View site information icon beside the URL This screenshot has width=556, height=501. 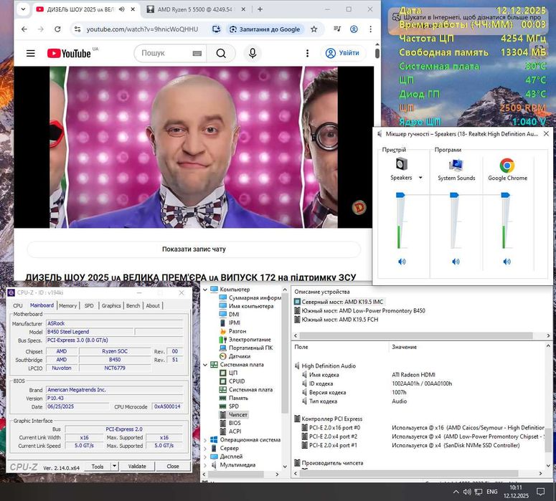(x=77, y=29)
